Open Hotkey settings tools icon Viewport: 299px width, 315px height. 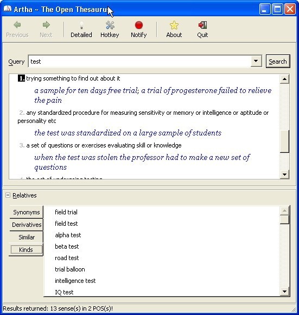tap(110, 25)
